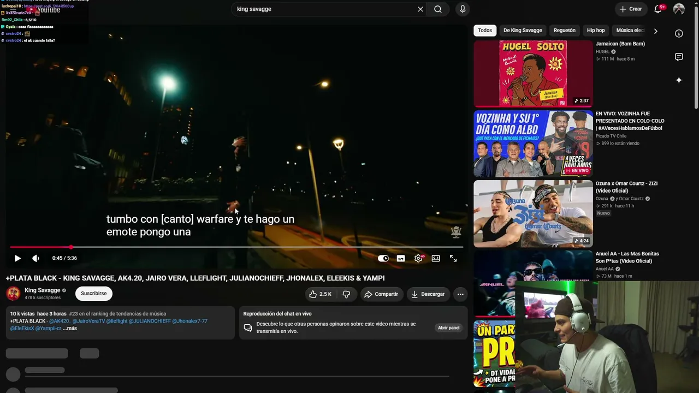
Task: Open the @Jhonalex7-77 channel link
Action: pyautogui.click(x=190, y=321)
